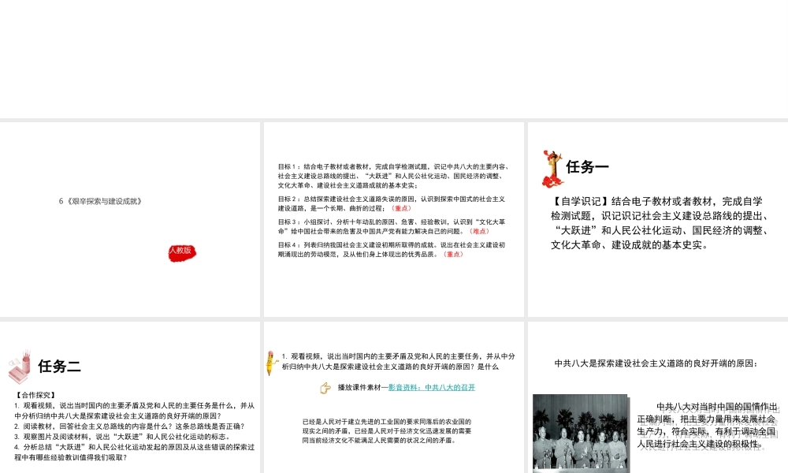Select the learning objectives slide thumbnail
This screenshot has height=473, width=788.
point(393,219)
